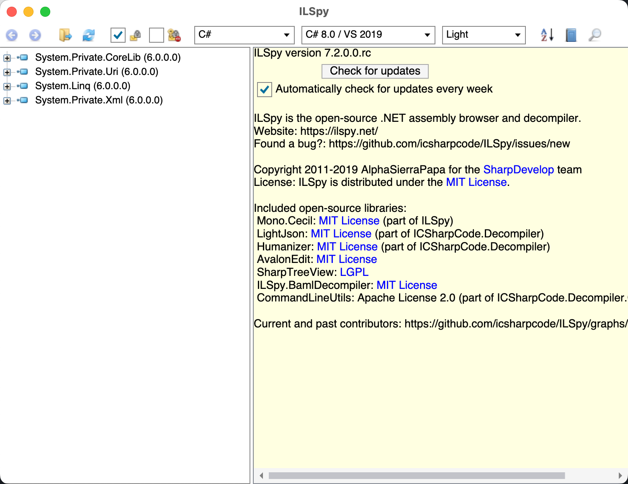Click the blue book icon
This screenshot has width=628, height=484.
pyautogui.click(x=571, y=35)
